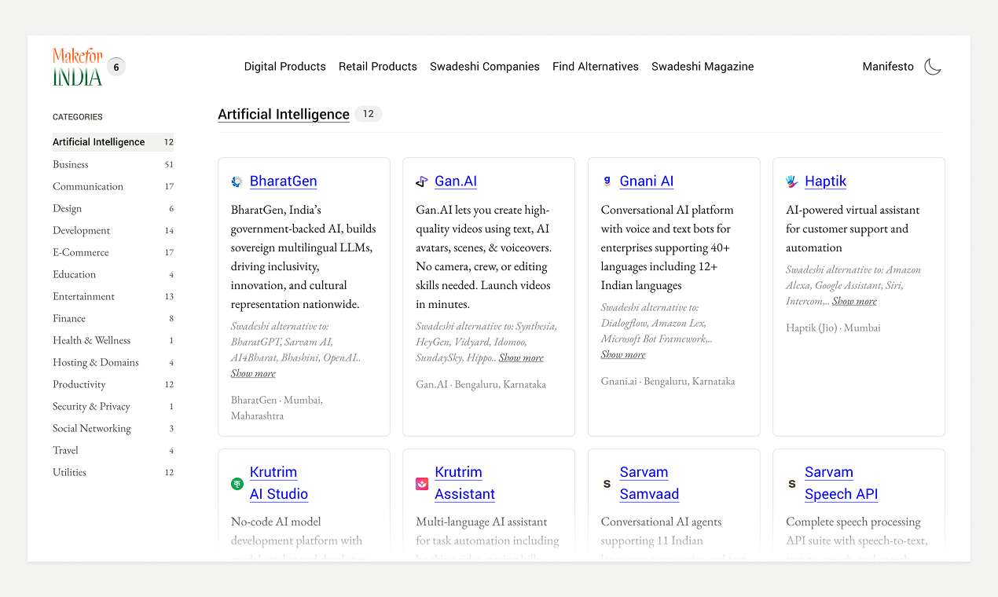Click the Gan.AI logo icon
998x597 pixels.
click(x=422, y=181)
